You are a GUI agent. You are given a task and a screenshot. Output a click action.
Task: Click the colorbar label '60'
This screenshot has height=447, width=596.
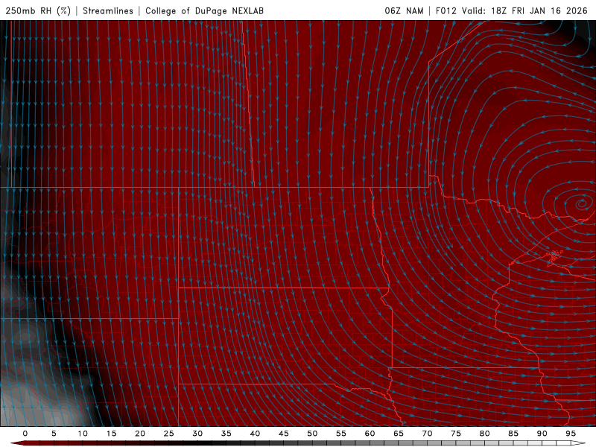tap(370, 434)
